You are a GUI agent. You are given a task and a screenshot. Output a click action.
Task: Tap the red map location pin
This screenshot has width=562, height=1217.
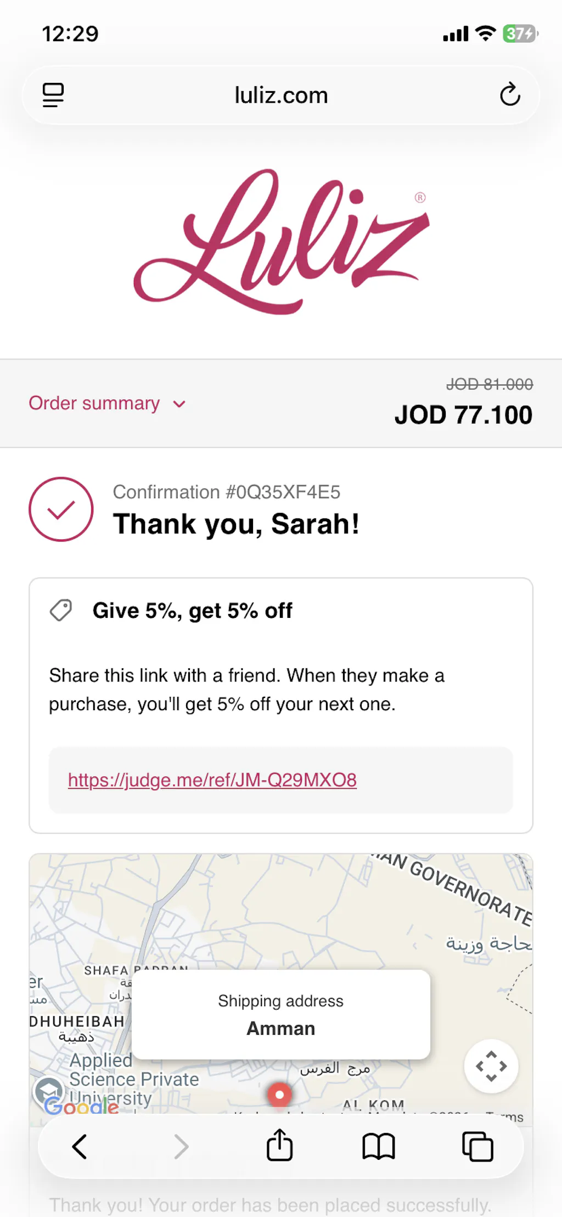coord(279,1095)
